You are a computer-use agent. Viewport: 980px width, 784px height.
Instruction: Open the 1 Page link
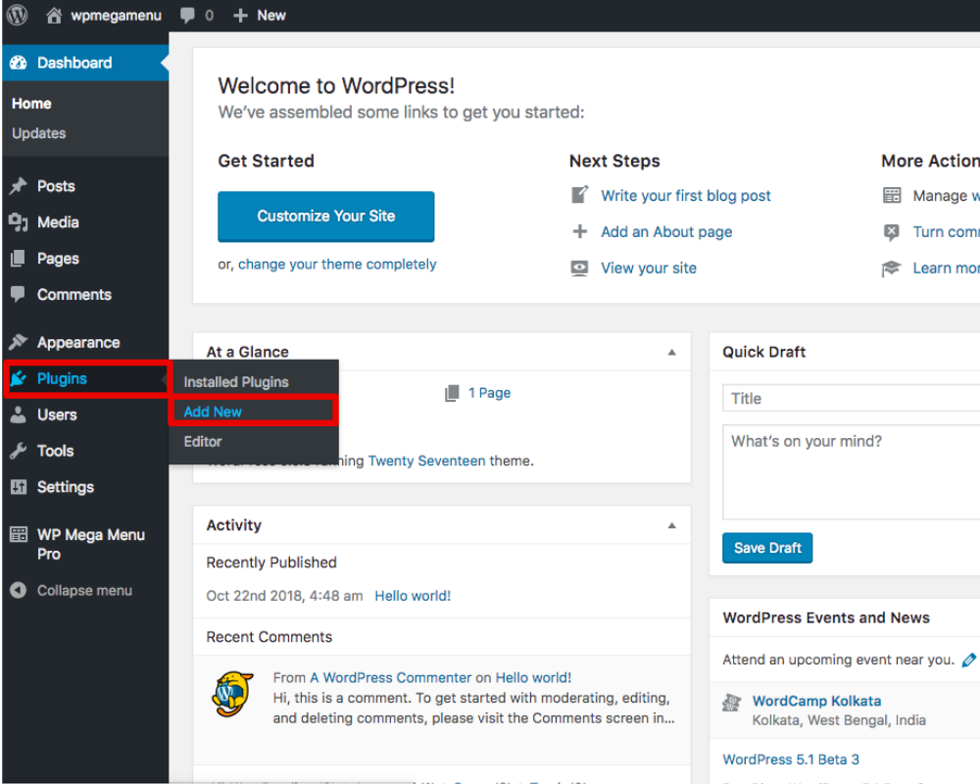[x=489, y=393]
